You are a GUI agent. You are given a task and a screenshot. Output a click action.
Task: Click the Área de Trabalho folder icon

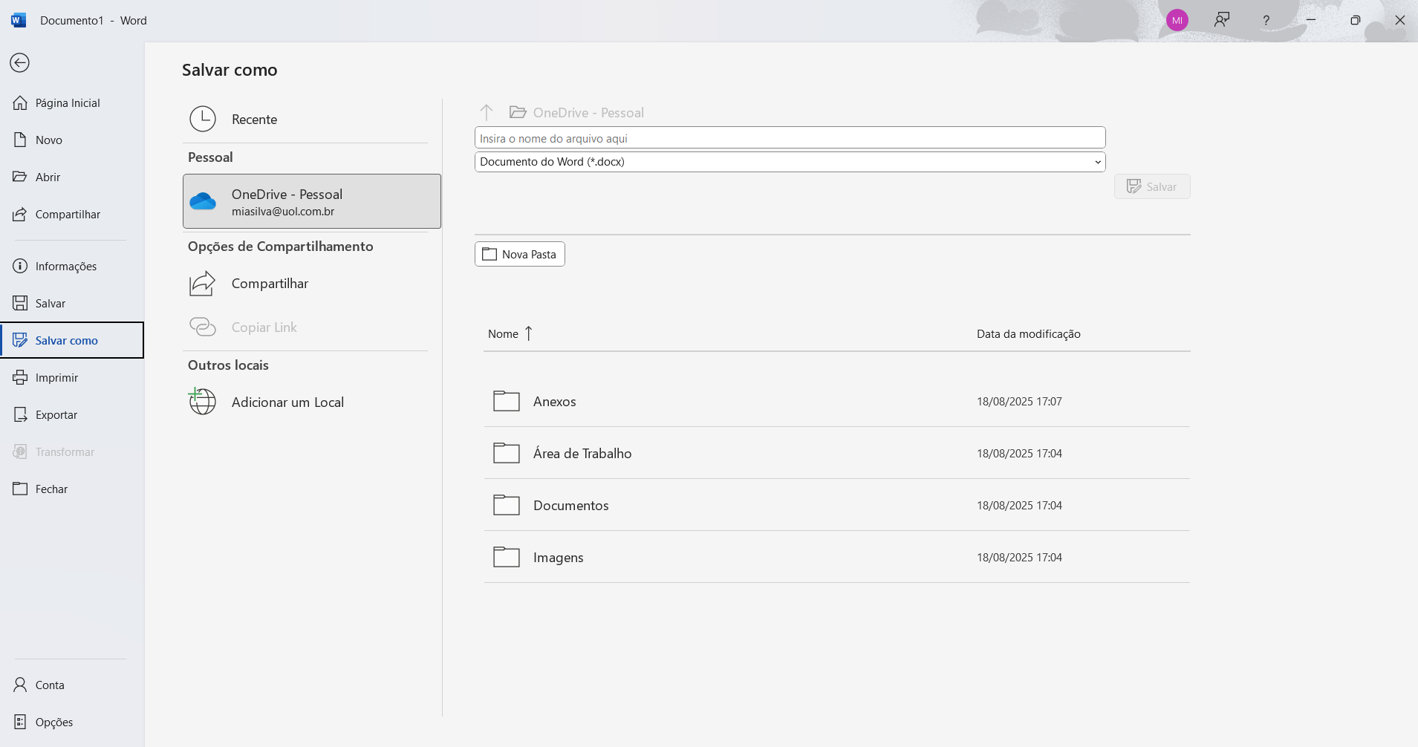(507, 453)
